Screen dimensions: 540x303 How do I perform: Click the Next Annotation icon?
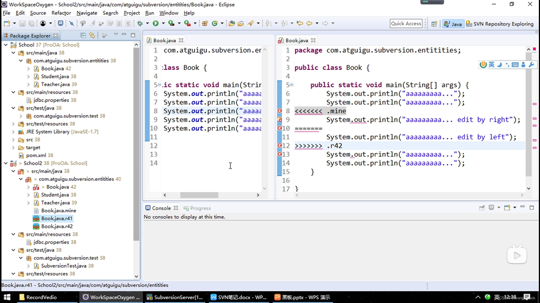(x=268, y=23)
